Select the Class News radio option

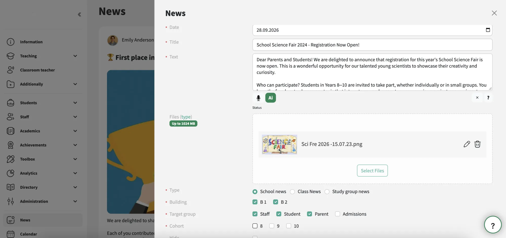click(292, 192)
